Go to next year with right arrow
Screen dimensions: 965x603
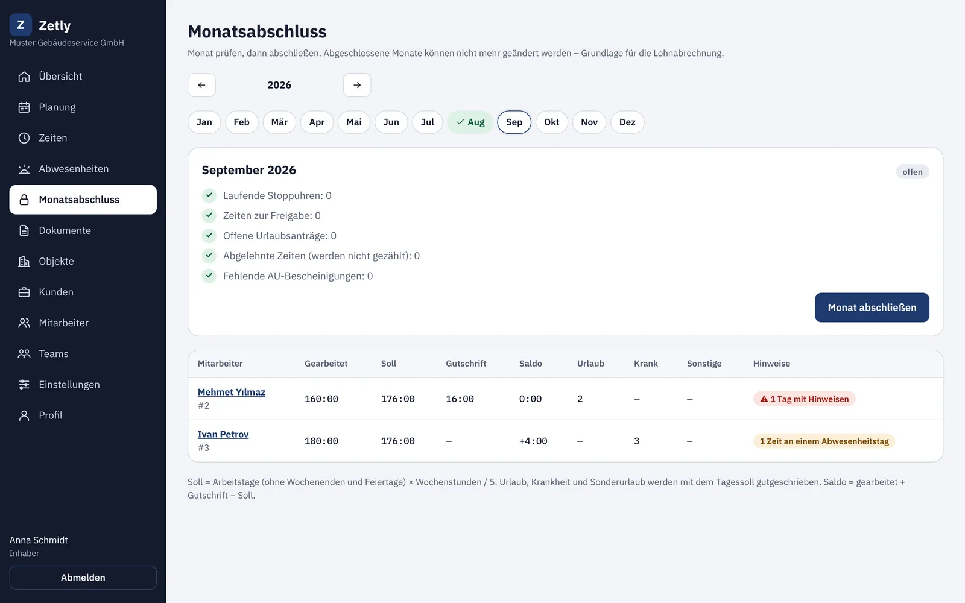pos(357,85)
